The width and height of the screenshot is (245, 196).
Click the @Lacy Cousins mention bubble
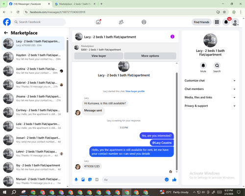click(x=162, y=143)
